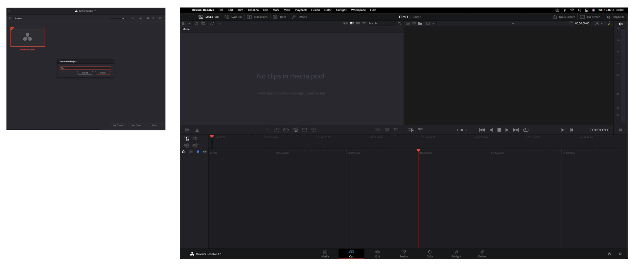
Task: Click the media pool Search field
Action: [x=381, y=23]
